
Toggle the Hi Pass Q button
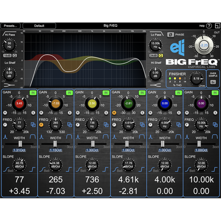coord(15,56)
